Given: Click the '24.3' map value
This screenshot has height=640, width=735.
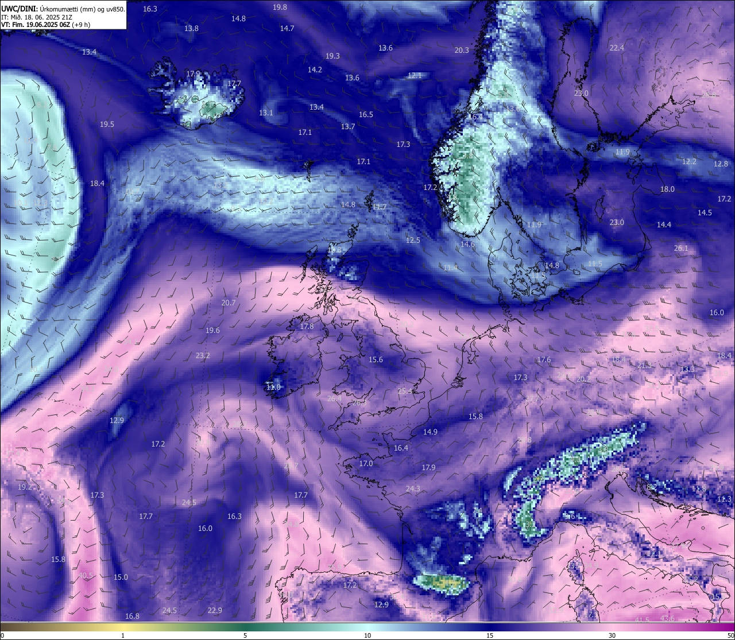Looking at the screenshot, I should pyautogui.click(x=413, y=488).
